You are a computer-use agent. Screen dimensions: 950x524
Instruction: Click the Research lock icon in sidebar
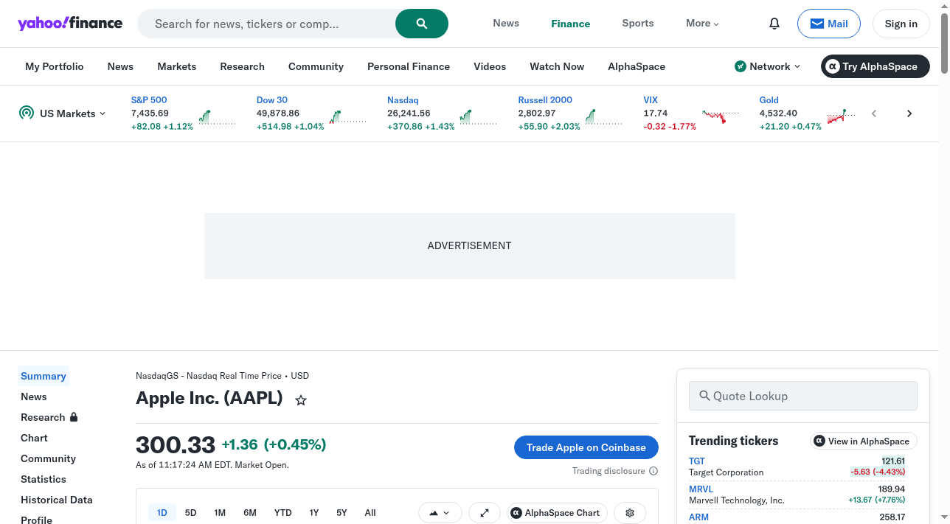pos(74,417)
